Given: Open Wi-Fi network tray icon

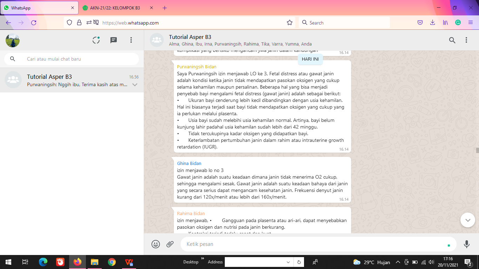Looking at the screenshot, I should point(423,262).
